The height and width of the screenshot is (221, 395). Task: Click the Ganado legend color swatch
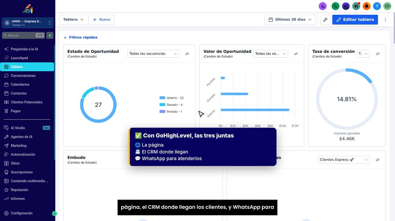[162, 105]
